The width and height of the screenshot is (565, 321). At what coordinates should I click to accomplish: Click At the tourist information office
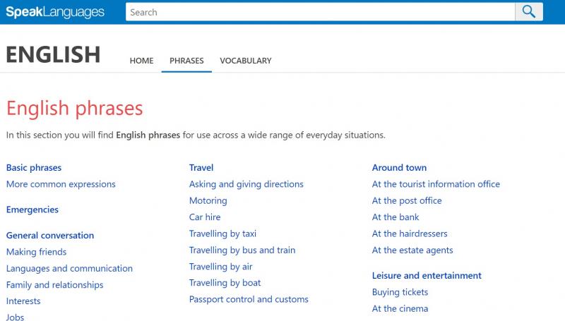pos(436,184)
